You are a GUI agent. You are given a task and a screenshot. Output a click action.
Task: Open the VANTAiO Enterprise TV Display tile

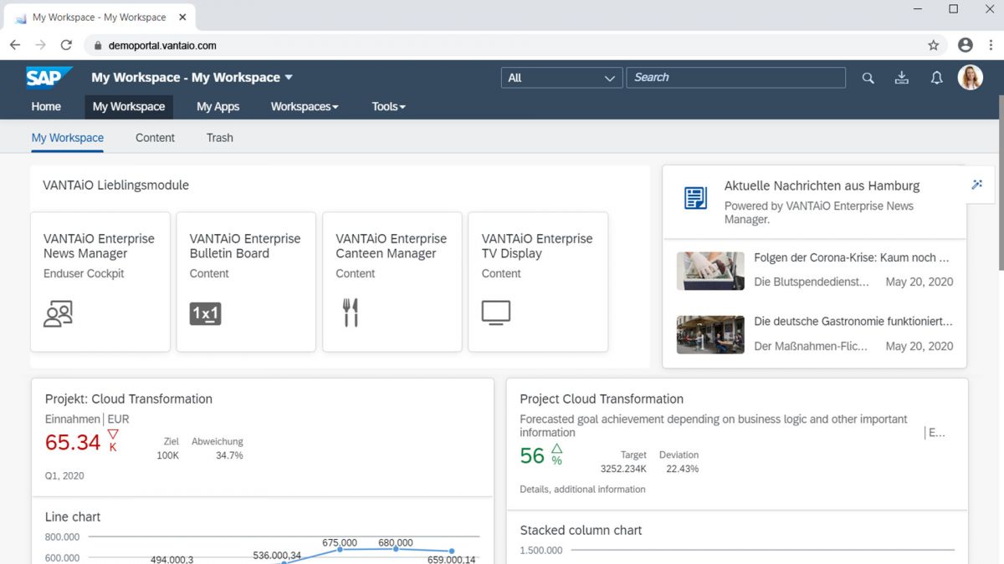click(x=538, y=282)
